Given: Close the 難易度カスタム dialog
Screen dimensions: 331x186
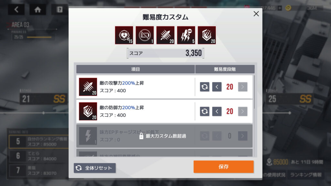Looking at the screenshot, I should (256, 14).
